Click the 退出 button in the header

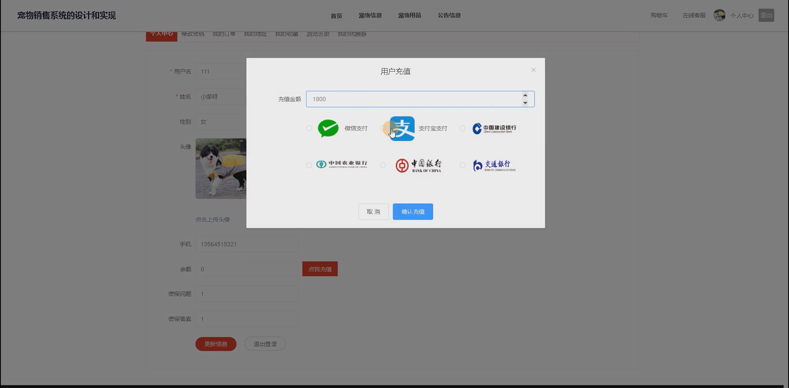(x=766, y=15)
